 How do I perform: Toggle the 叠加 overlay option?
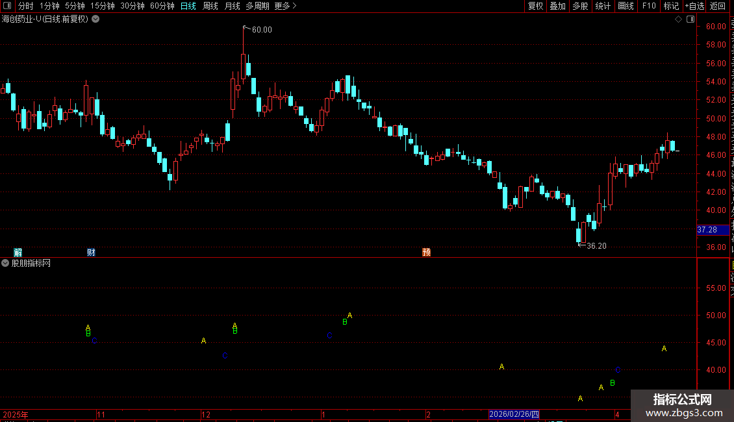pyautogui.click(x=558, y=6)
